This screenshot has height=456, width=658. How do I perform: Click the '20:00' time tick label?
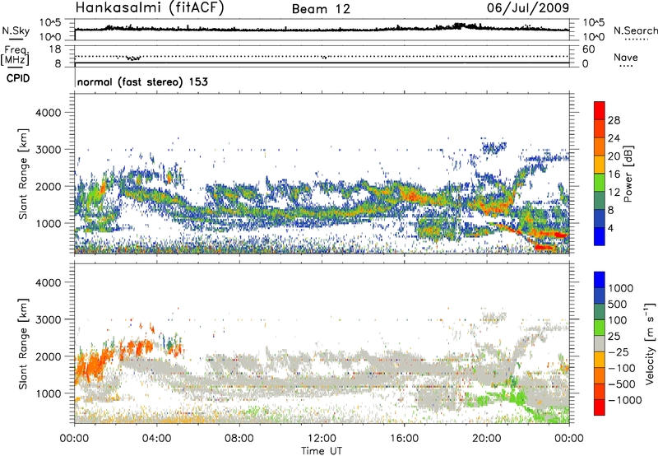(487, 439)
